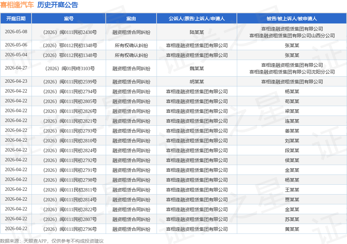The width and height of the screenshot is (347, 244).
Task: Select case number 闽0111民初2599号
Action: coord(78,82)
